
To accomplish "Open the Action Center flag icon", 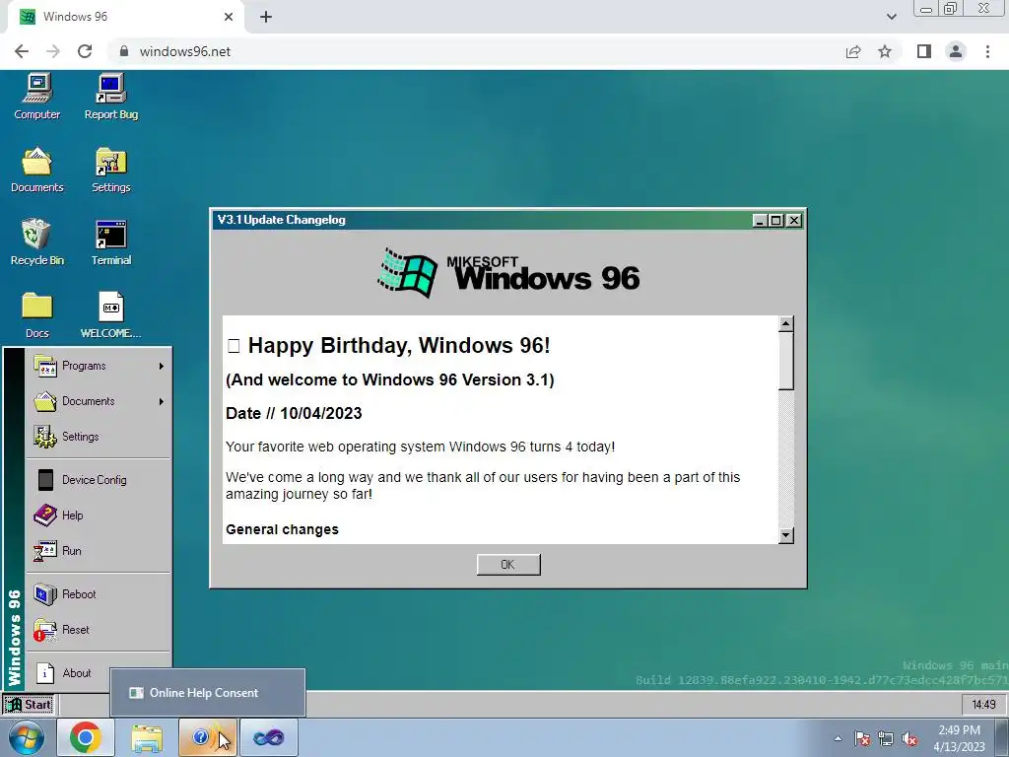I will 862,739.
